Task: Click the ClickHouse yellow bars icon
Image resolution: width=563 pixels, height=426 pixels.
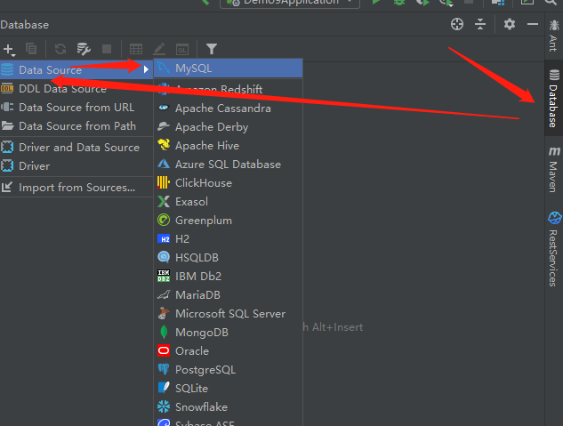Action: pos(164,182)
